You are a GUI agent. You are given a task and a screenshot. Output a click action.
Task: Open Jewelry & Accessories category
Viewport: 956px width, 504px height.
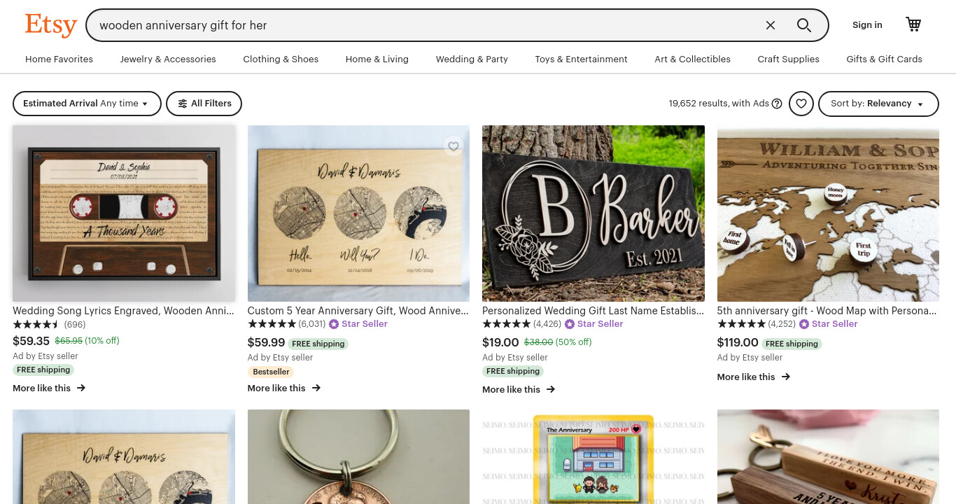tap(168, 59)
